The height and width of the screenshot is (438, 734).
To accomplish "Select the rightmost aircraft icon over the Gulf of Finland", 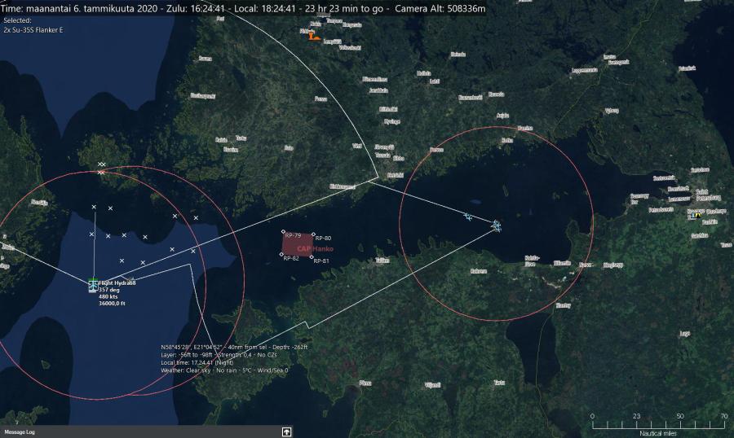I will [x=496, y=225].
